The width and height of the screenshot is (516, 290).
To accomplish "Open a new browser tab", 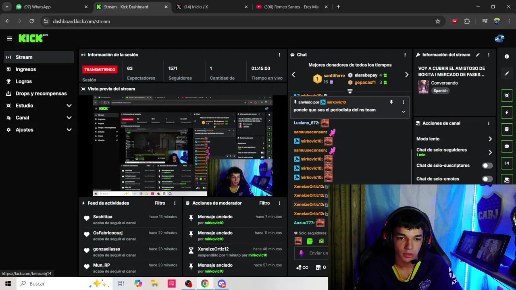I will [338, 7].
